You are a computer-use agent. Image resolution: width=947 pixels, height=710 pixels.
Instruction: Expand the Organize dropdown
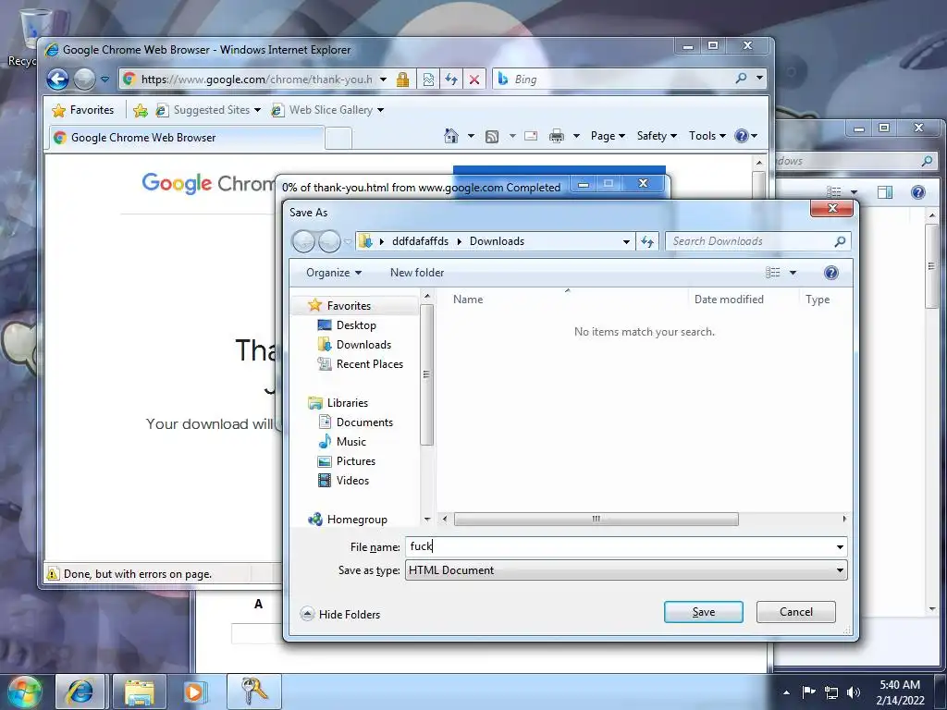click(333, 273)
